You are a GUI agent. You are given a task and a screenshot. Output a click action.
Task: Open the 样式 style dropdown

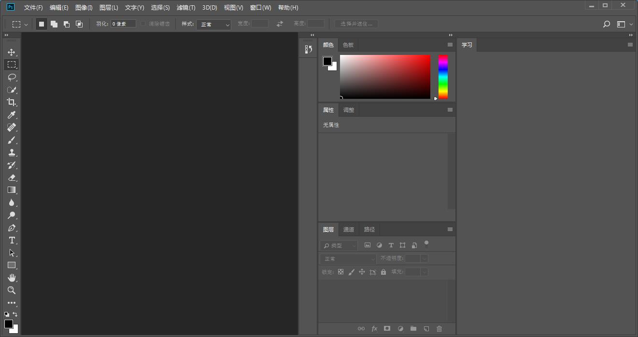pyautogui.click(x=213, y=24)
